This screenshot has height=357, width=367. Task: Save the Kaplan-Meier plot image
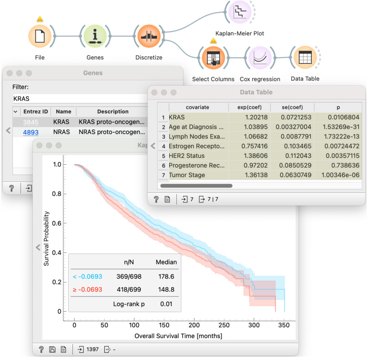pyautogui.click(x=52, y=349)
